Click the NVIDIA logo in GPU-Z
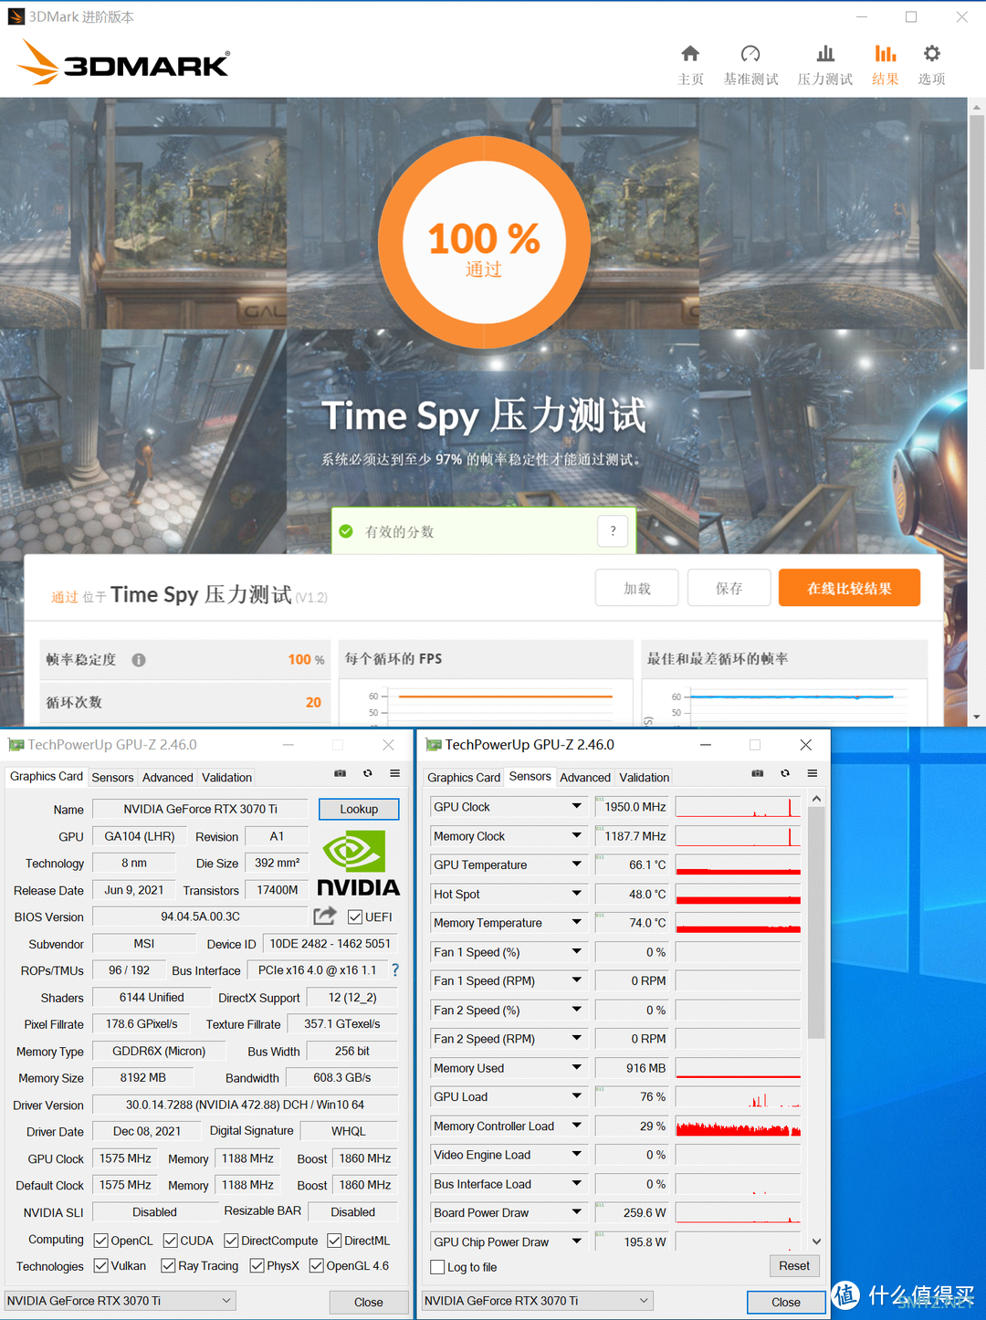This screenshot has width=986, height=1320. 358,863
